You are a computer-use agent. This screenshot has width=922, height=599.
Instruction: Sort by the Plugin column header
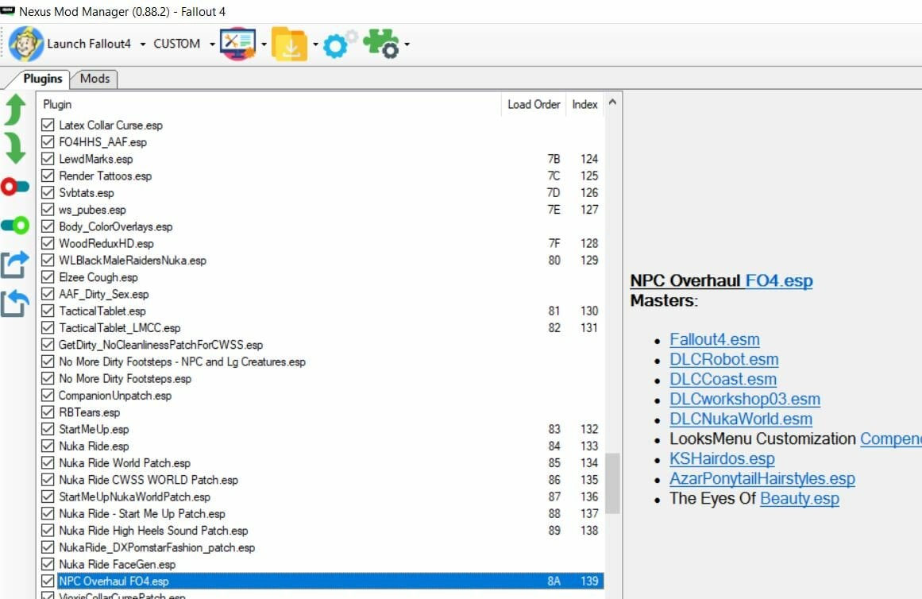click(x=269, y=104)
